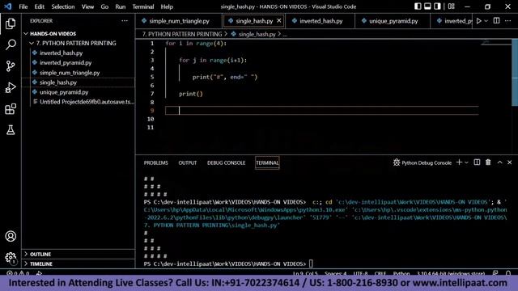Open Untitled Project autosave file in explorer
This screenshot has height=291, width=518.
(79, 102)
